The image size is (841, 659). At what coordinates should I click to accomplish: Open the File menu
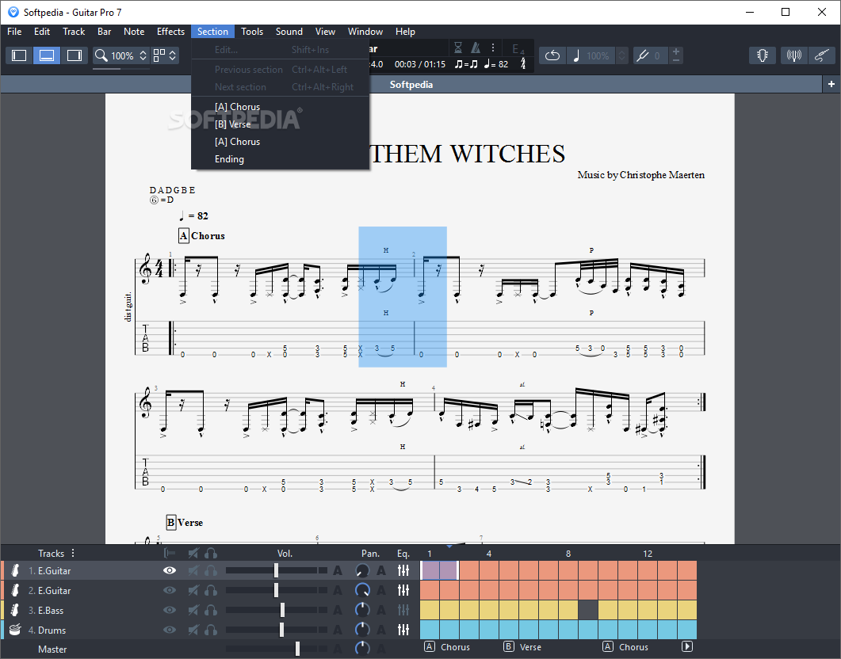14,32
